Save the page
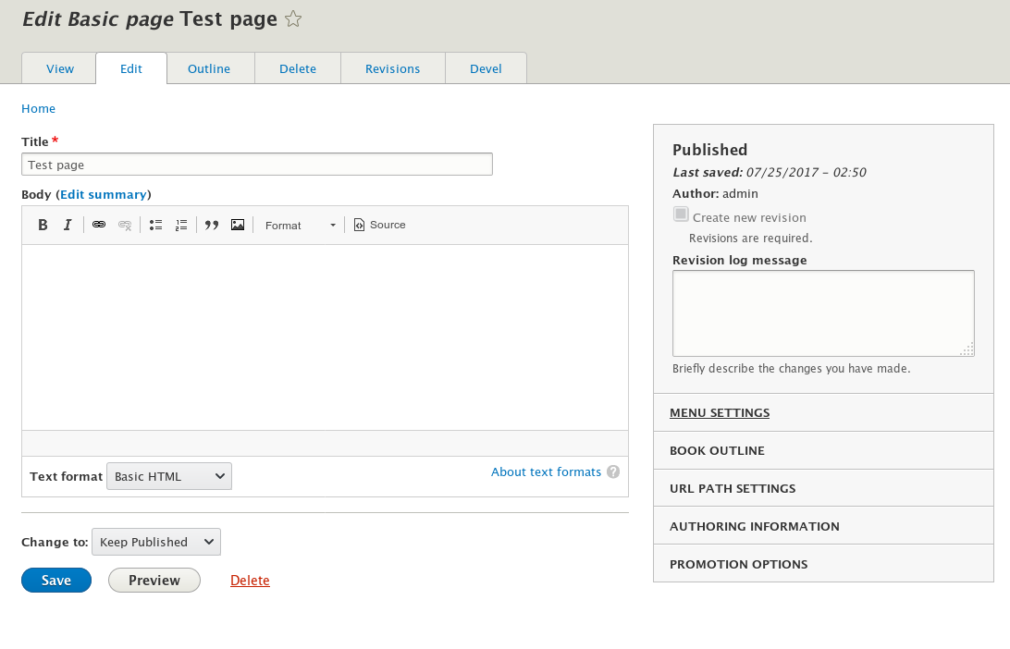The image size is (1010, 649). [x=55, y=580]
